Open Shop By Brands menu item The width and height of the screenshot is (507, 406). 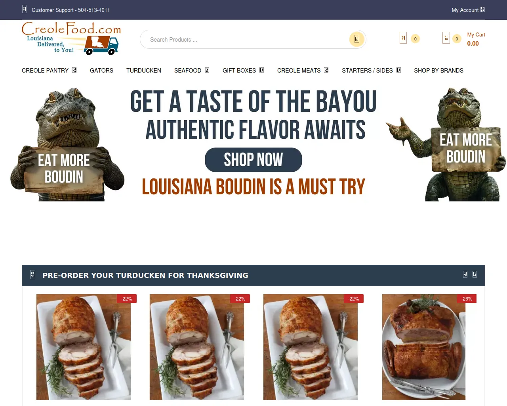438,71
